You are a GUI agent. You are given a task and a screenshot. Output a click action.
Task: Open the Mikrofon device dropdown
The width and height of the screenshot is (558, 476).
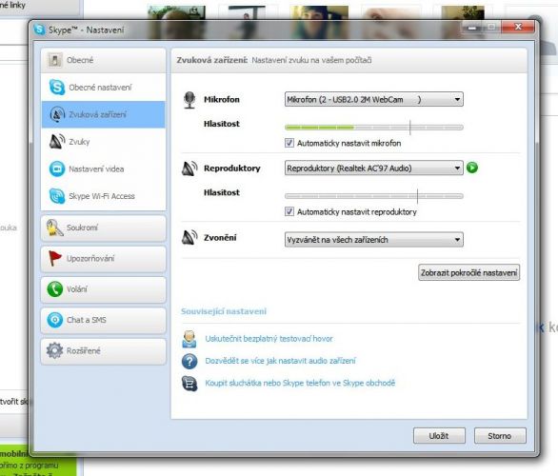tap(373, 99)
